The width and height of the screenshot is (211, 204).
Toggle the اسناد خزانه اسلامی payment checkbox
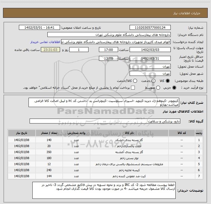(x=133, y=88)
